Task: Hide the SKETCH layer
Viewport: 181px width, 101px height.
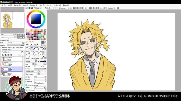Action: click(2, 58)
